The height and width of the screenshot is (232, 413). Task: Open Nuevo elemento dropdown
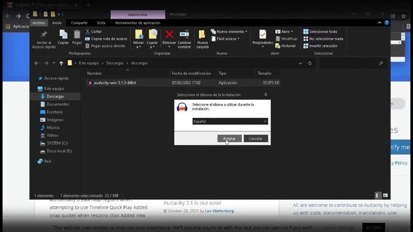[229, 32]
